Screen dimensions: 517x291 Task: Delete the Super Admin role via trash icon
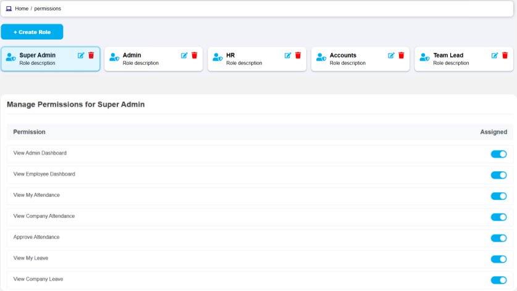(91, 55)
